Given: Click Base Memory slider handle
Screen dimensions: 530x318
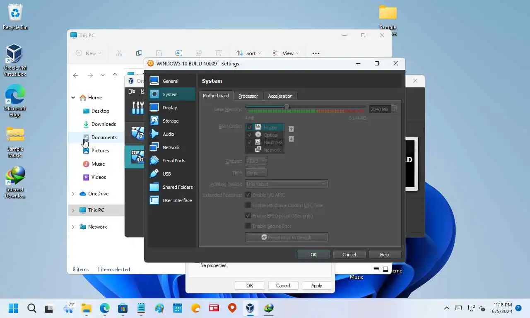Looking at the screenshot, I should tap(287, 107).
